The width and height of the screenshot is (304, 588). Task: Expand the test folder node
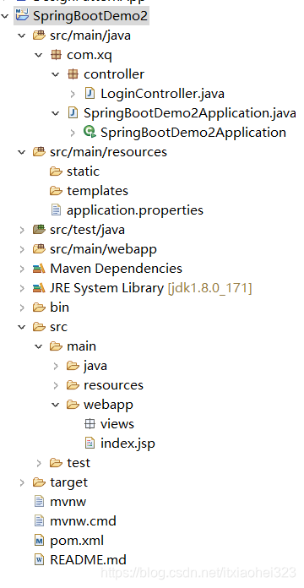(x=39, y=463)
